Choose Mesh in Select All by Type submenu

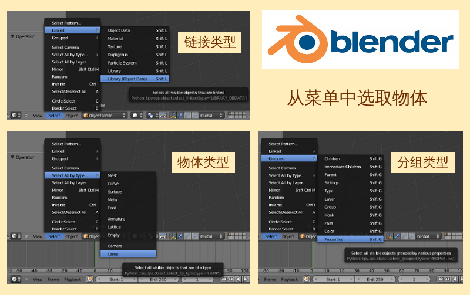(x=128, y=175)
